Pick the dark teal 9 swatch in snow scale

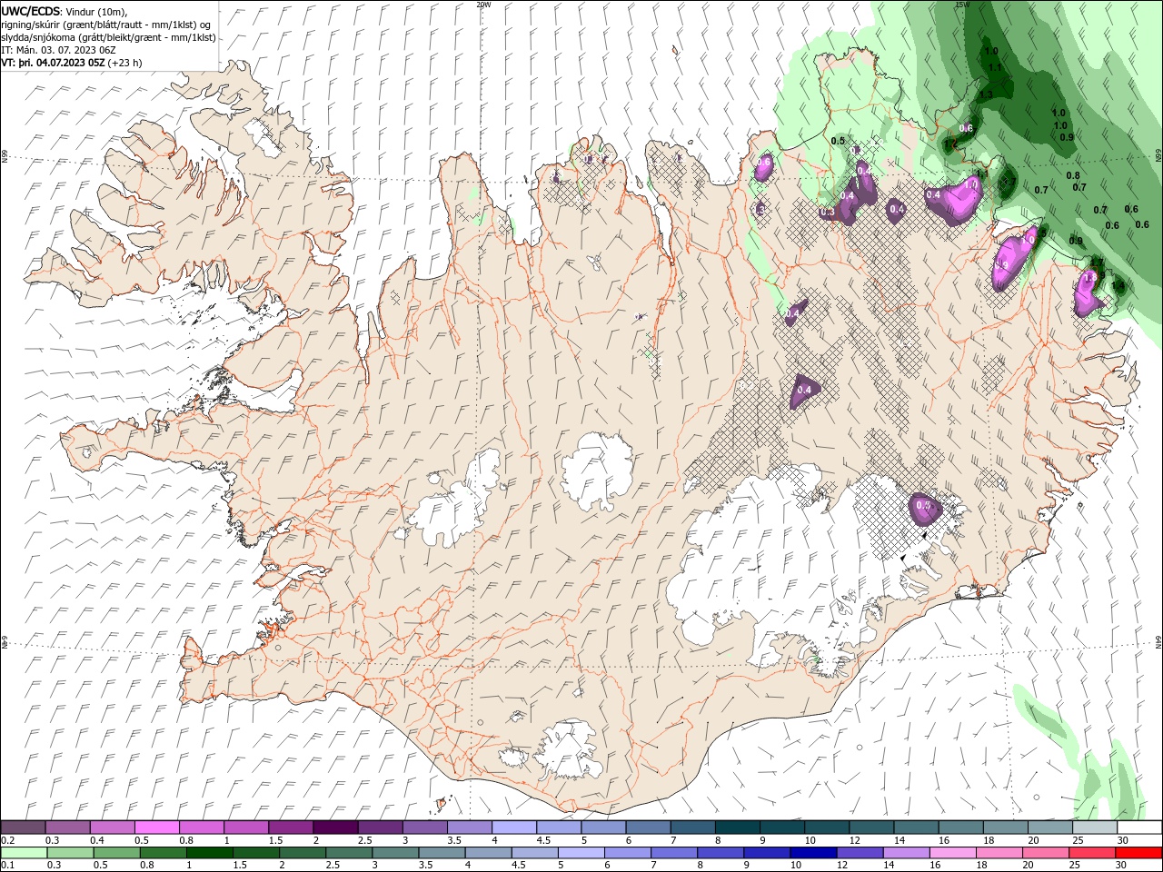tap(782, 827)
